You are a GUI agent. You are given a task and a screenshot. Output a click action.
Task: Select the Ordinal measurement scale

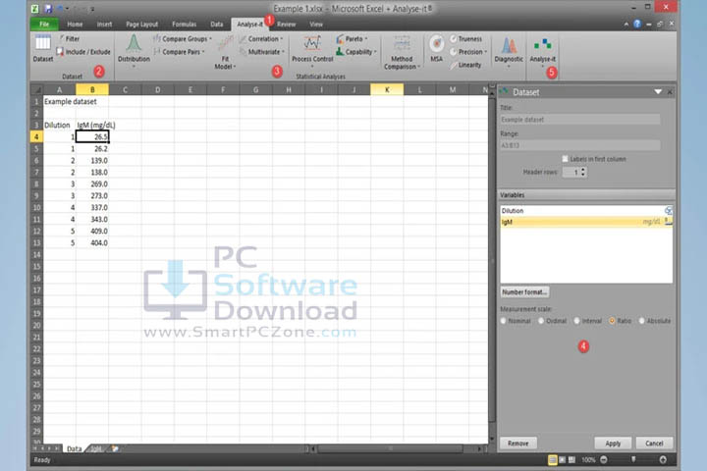[x=541, y=321]
